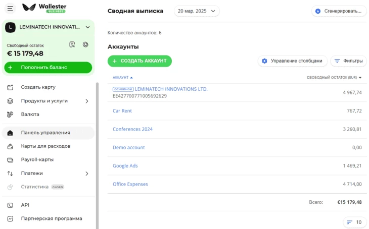Click the Создать аккаунт button
This screenshot has height=229, width=369.
click(x=140, y=61)
